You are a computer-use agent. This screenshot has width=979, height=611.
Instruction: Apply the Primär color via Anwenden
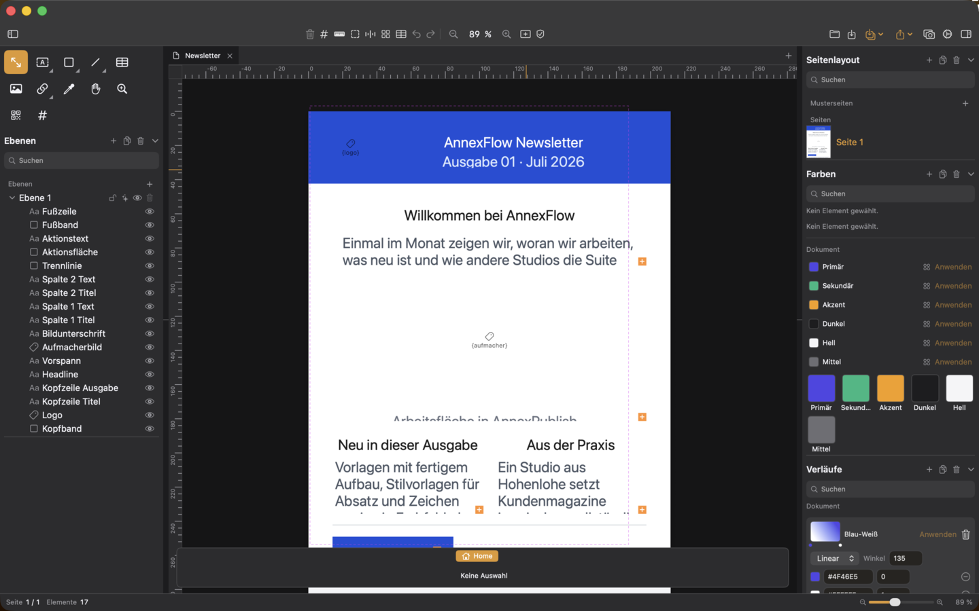953,267
